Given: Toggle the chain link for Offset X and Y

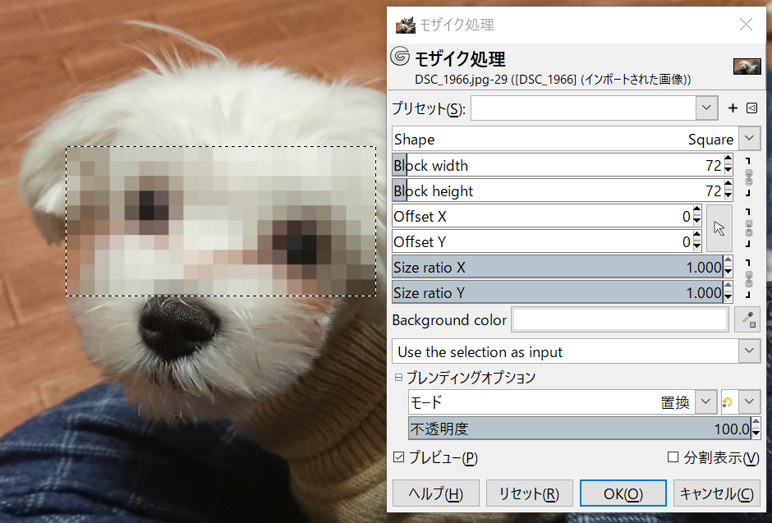Looking at the screenshot, I should [x=749, y=228].
